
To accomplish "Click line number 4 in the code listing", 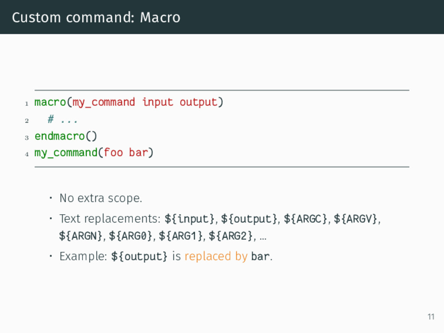I will (26, 154).
